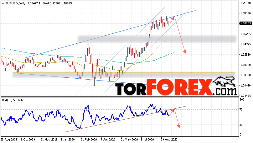Click the 1.04485 price axis label

pyautogui.click(x=245, y=96)
